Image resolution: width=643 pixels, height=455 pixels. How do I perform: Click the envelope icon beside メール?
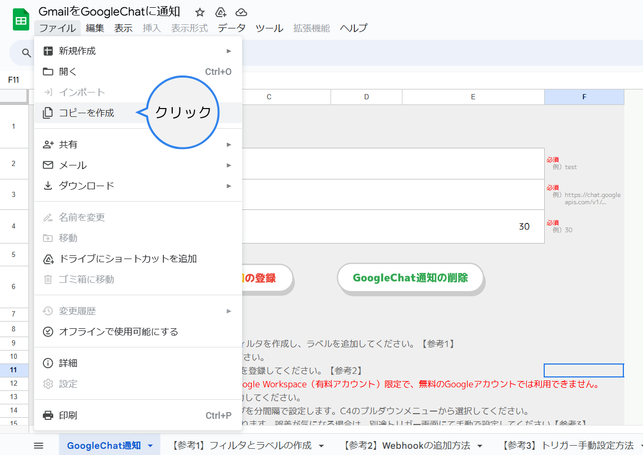[48, 165]
